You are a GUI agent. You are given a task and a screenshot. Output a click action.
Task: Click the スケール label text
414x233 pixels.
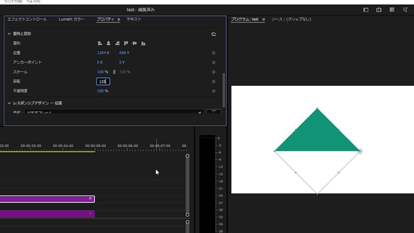(20, 72)
